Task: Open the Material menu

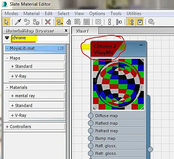Action: pos(31,14)
